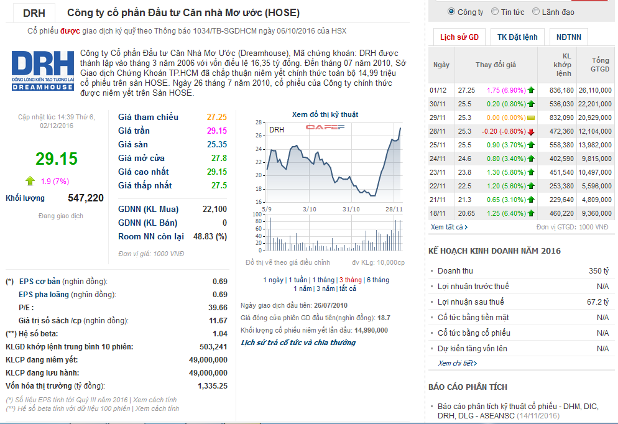Viewport: 618px width, 424px height.
Task: Set chart range to 6 tháng
Action: click(x=377, y=280)
